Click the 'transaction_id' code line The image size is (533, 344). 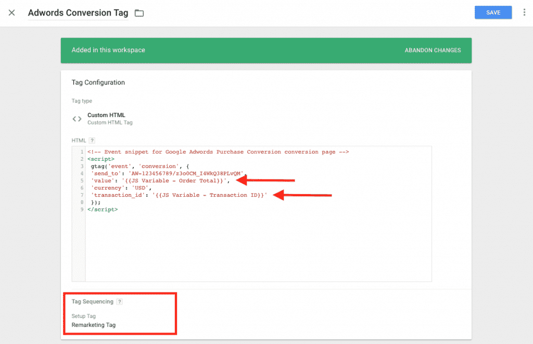click(x=179, y=195)
